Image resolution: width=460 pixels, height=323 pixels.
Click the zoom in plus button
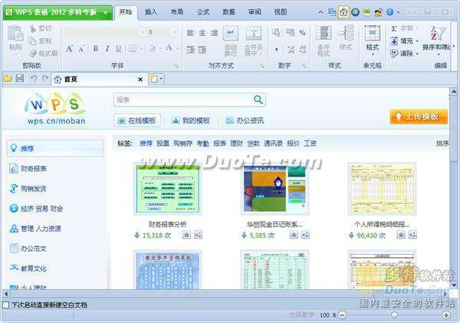click(x=446, y=315)
